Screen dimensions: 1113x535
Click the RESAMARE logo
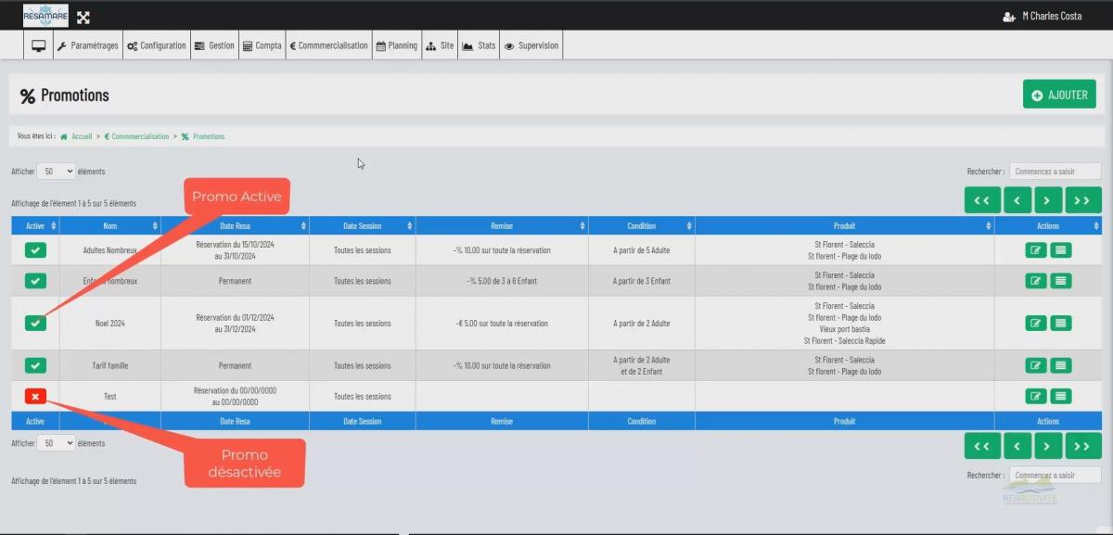pos(45,16)
